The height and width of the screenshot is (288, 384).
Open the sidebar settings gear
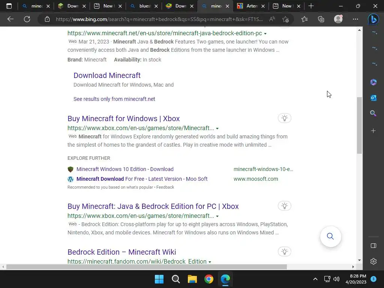pyautogui.click(x=373, y=261)
